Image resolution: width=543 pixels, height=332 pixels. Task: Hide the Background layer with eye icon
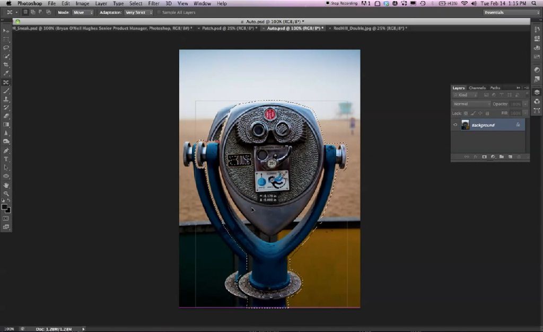click(456, 125)
